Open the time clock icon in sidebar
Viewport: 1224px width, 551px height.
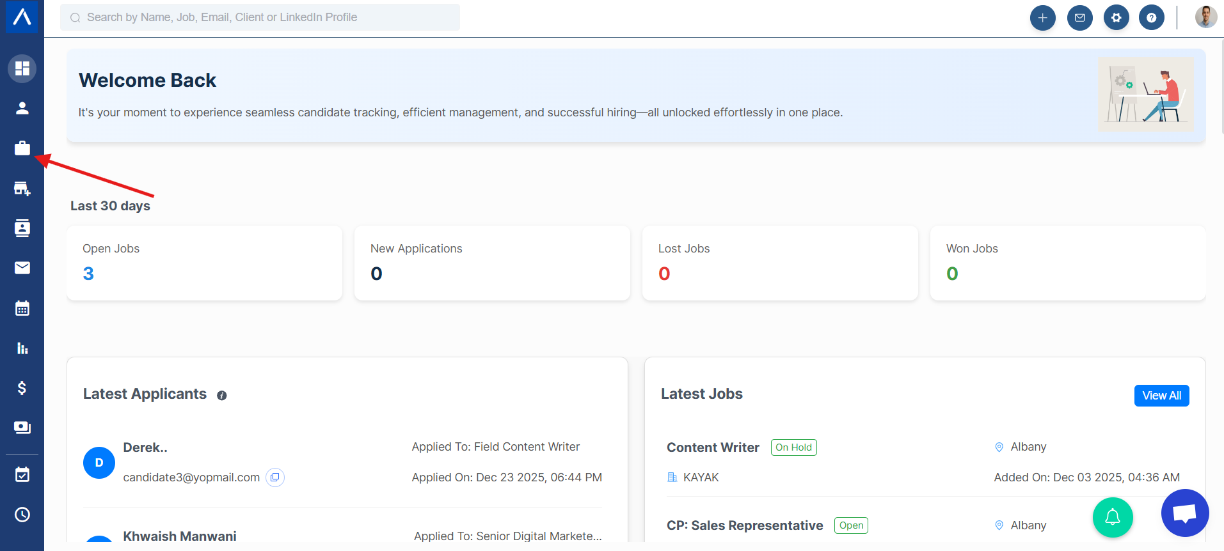point(22,515)
